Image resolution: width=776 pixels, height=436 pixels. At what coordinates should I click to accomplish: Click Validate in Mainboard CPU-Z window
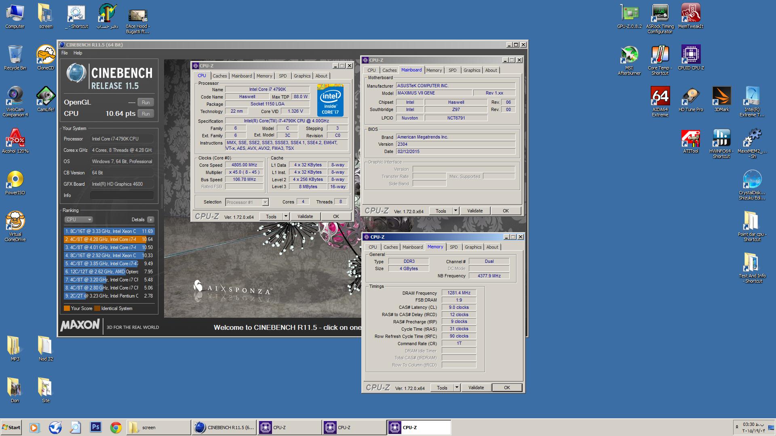(475, 211)
